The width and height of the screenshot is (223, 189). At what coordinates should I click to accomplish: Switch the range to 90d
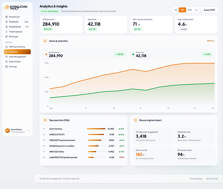[x=190, y=10]
